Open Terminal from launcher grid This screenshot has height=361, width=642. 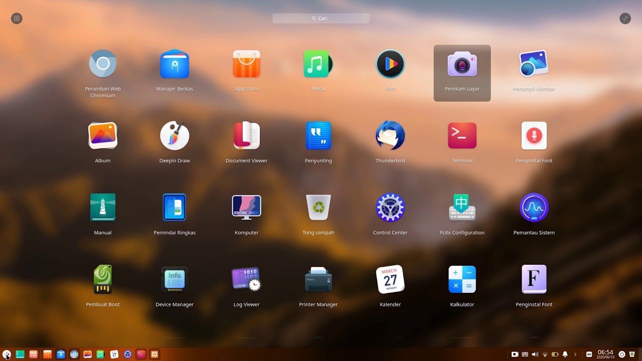pos(462,136)
